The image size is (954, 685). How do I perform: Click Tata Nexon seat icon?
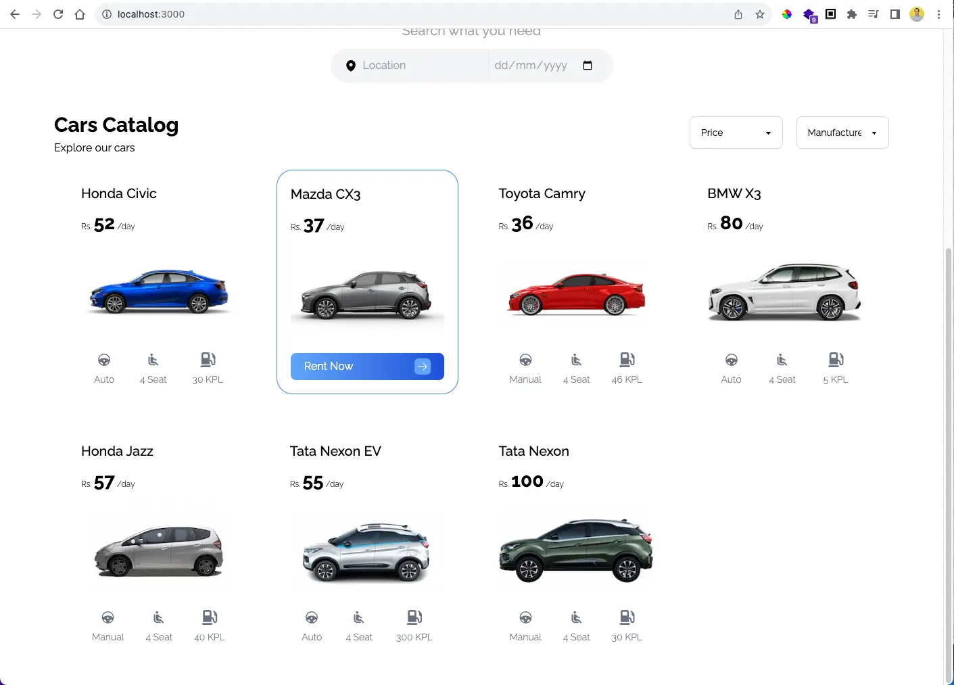tap(576, 617)
